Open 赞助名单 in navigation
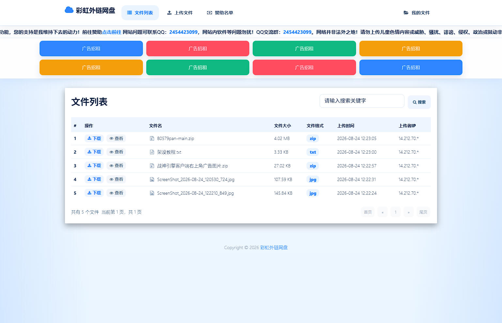 [x=220, y=13]
